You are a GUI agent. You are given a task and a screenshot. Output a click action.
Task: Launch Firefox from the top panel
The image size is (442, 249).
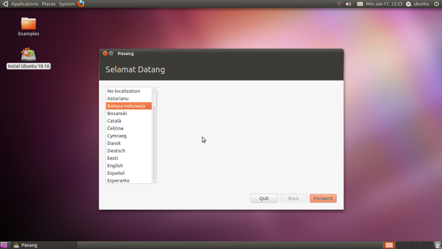point(81,3)
